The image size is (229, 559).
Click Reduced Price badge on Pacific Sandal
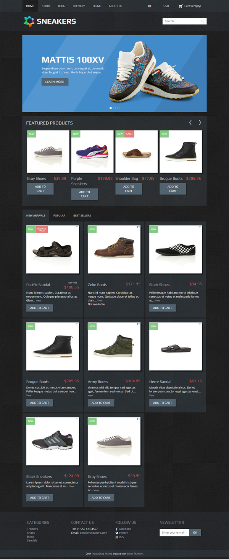point(42,230)
